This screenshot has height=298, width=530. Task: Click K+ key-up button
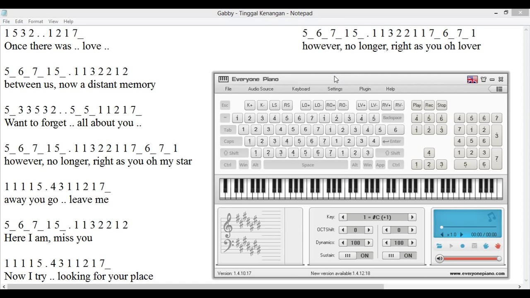tap(250, 105)
